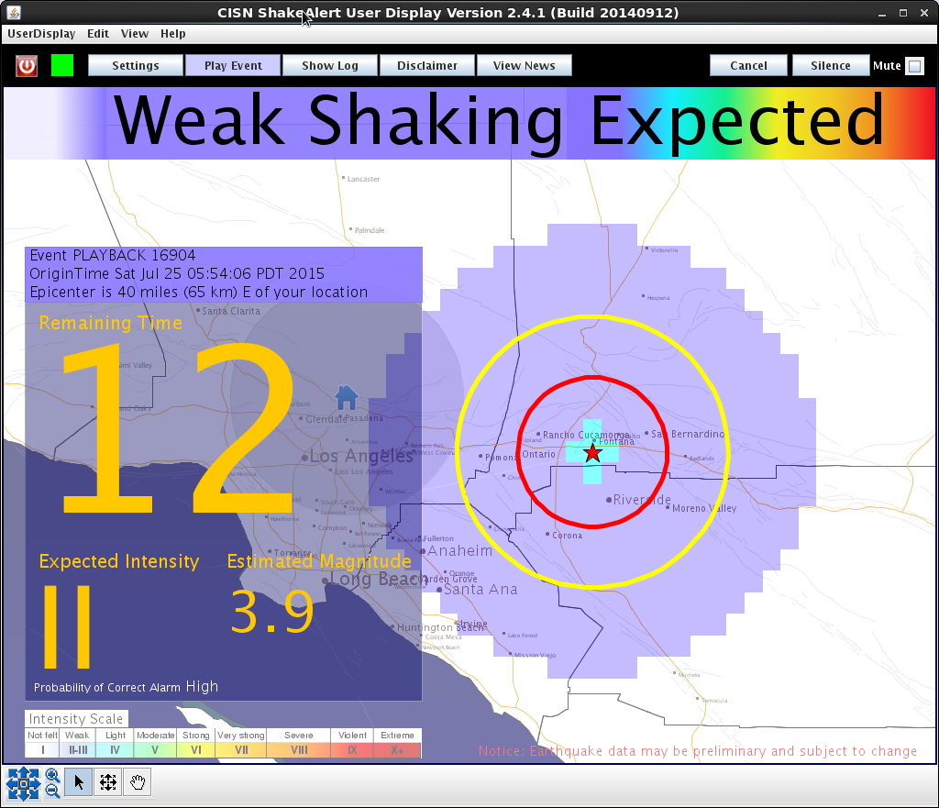939x808 pixels.
Task: Click the OriginTime line in event panel
Action: [177, 273]
